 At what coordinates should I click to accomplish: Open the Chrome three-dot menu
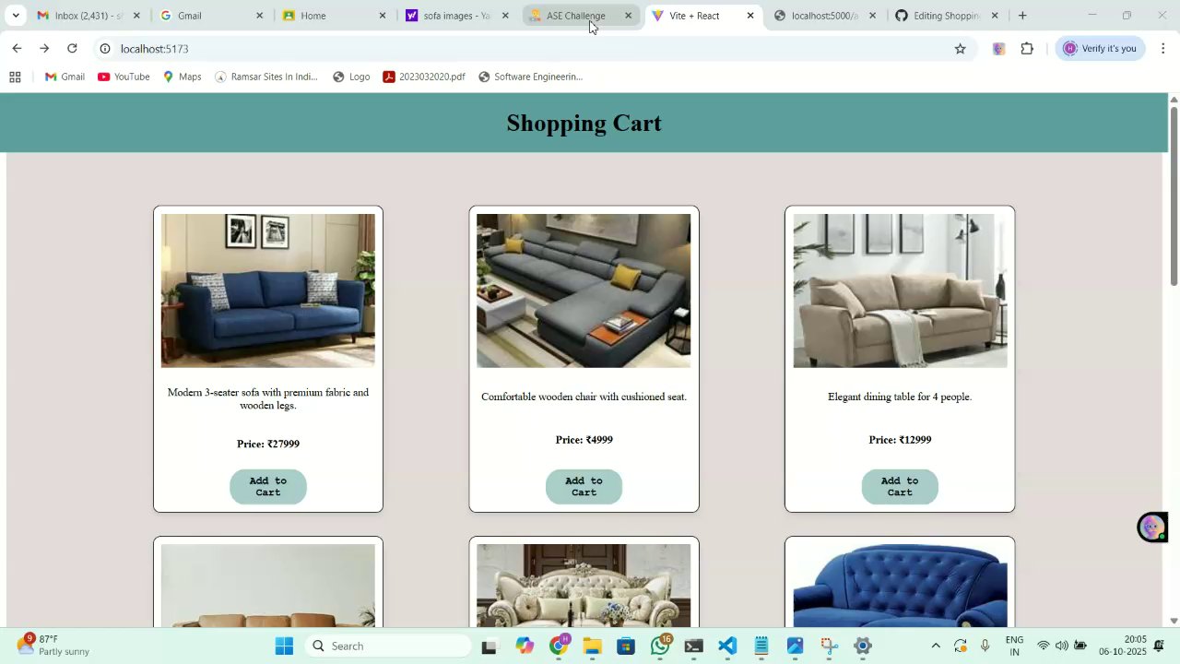click(x=1163, y=49)
